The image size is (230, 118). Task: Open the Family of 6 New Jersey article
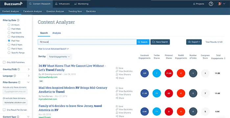70,108
